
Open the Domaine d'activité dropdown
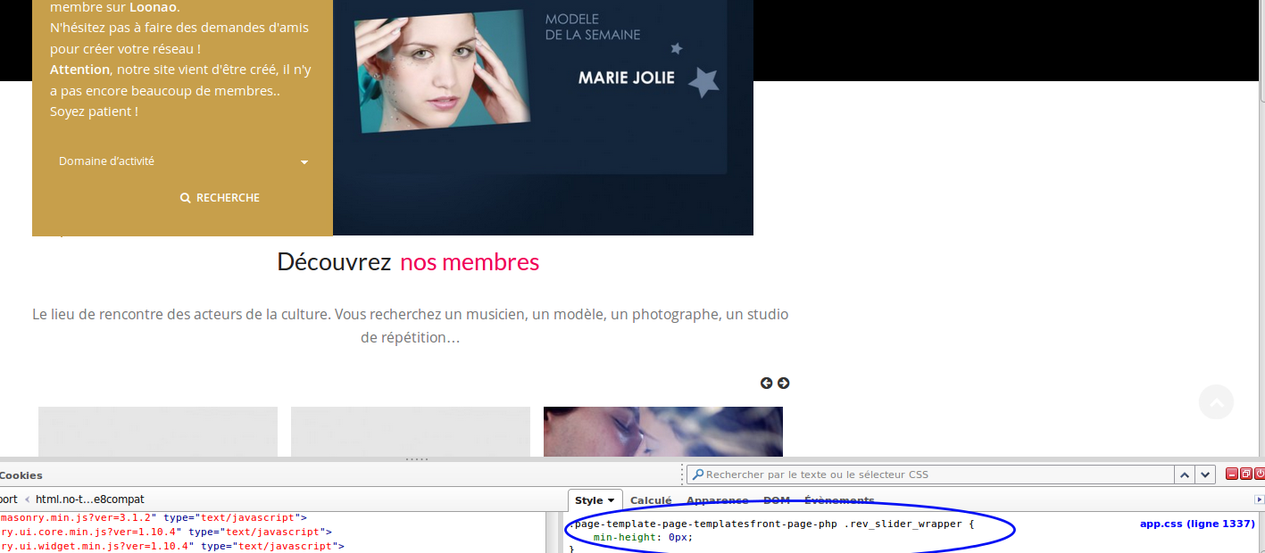tap(183, 161)
